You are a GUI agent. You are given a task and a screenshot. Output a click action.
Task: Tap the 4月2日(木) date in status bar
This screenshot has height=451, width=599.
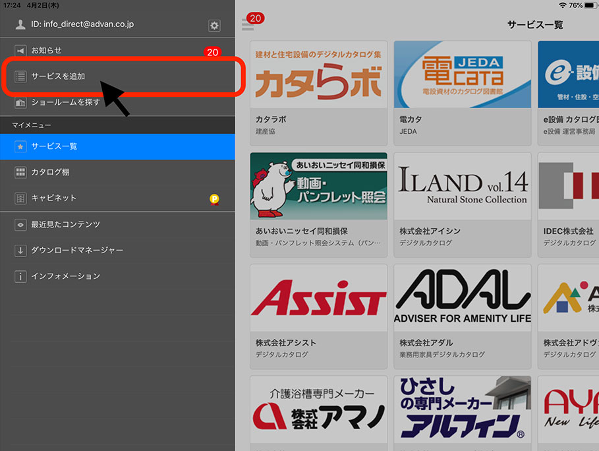click(43, 5)
